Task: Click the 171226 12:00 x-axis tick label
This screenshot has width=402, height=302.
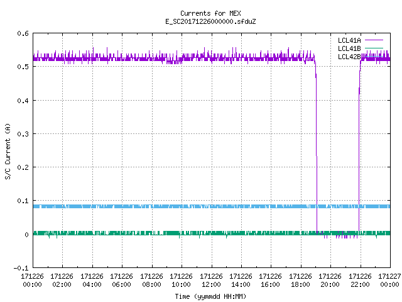Action: click(211, 281)
